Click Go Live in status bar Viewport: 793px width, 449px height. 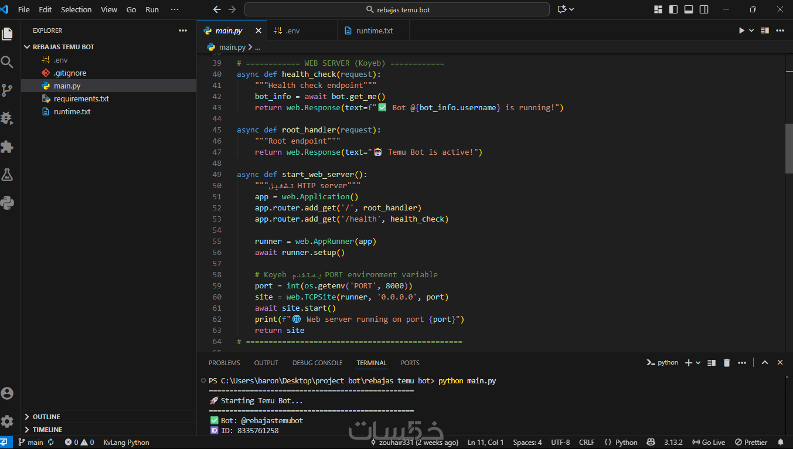pyautogui.click(x=709, y=443)
